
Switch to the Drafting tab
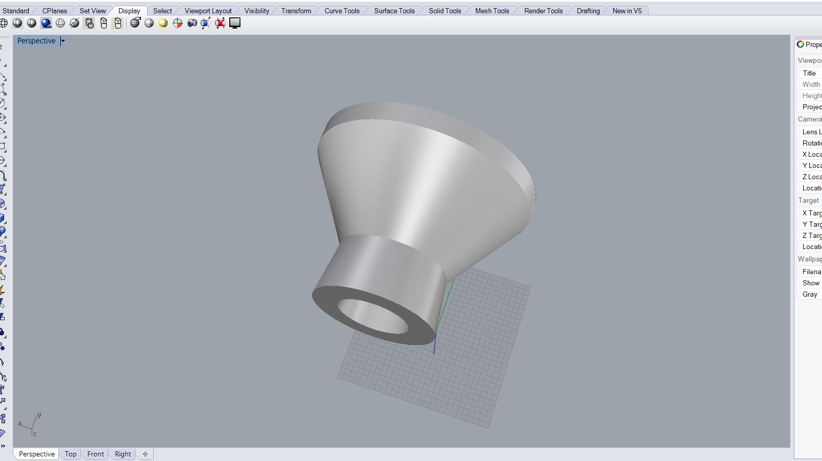click(588, 11)
